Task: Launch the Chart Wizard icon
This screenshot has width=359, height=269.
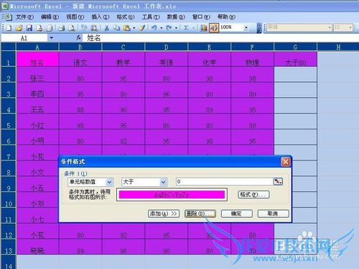Action: click(204, 28)
